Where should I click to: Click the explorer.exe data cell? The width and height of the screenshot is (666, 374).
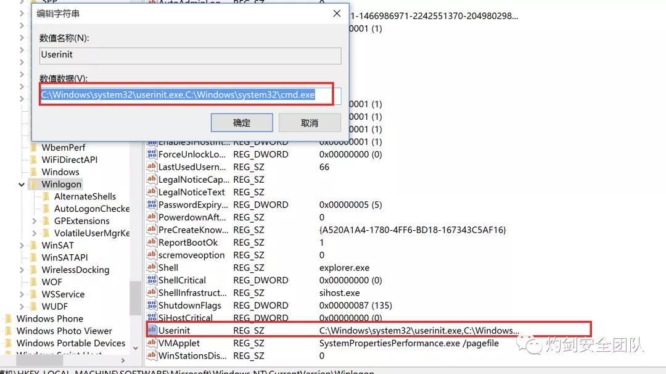[x=345, y=268]
